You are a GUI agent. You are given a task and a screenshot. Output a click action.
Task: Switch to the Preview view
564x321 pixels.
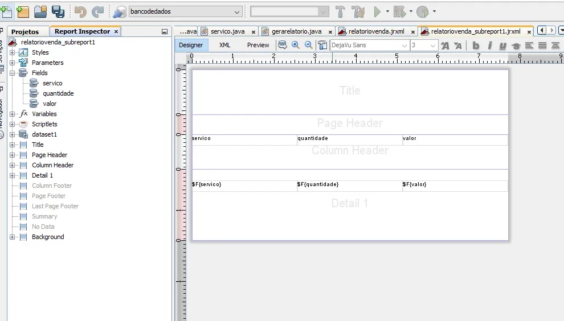click(258, 45)
